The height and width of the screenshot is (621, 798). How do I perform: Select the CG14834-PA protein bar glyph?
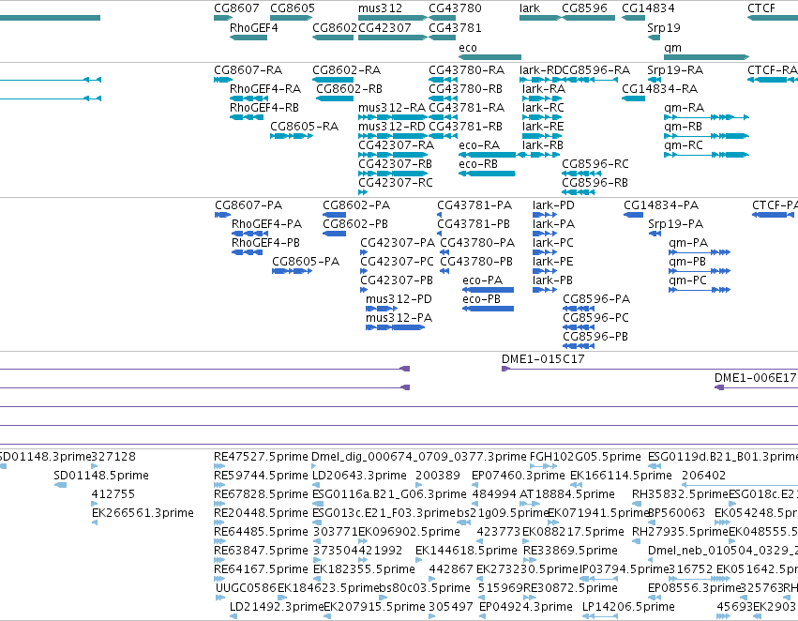click(x=634, y=215)
